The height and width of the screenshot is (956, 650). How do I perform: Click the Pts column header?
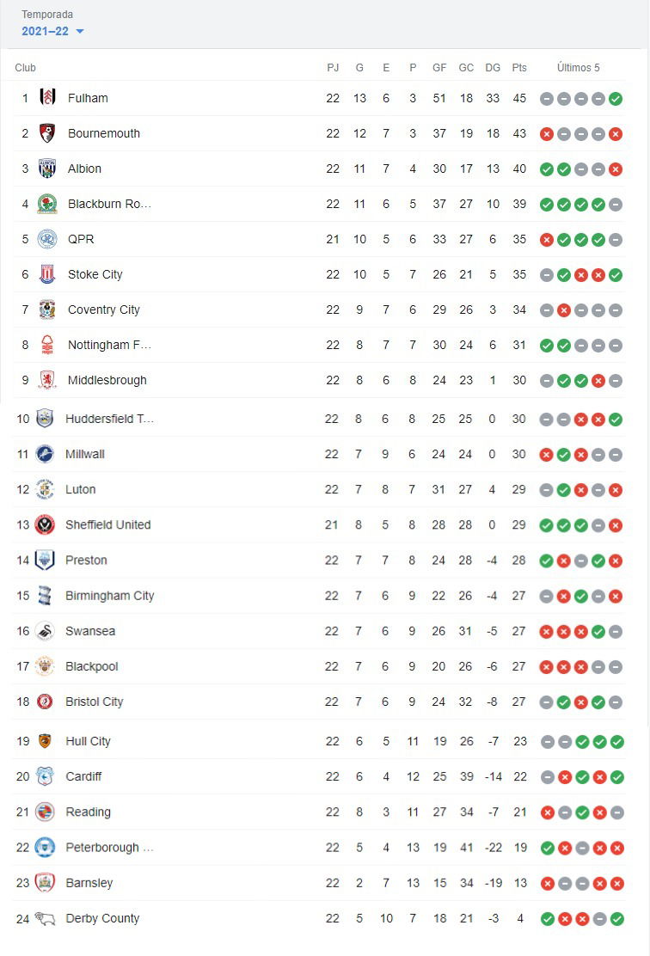pyautogui.click(x=519, y=68)
